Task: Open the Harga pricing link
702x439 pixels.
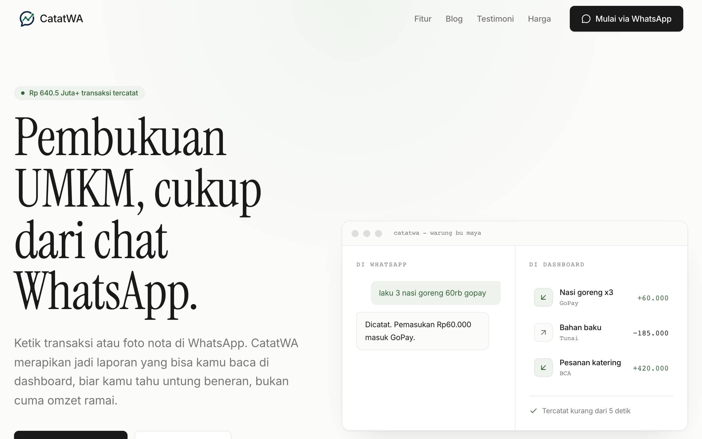Action: 539,19
